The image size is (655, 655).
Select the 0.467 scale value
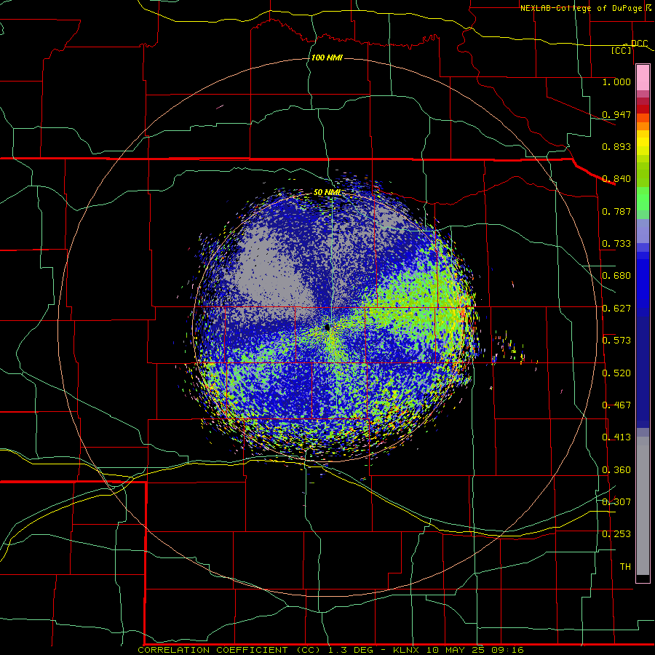coord(616,405)
